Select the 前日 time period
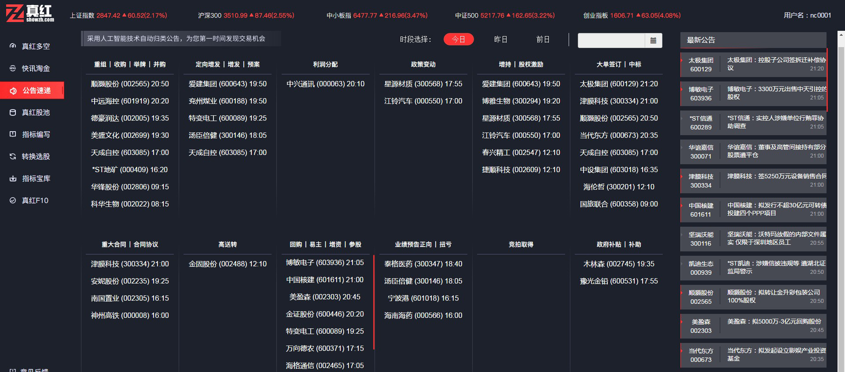 pos(543,39)
